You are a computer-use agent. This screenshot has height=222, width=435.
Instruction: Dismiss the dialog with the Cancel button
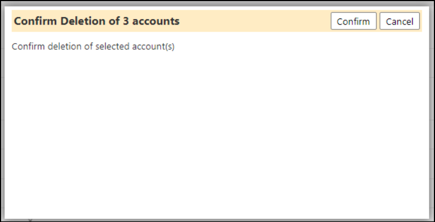point(400,21)
